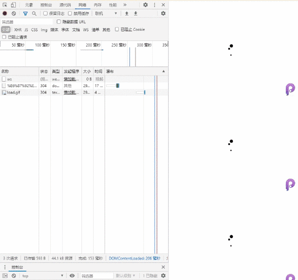Open the three-dot customize menu

click(x=155, y=5)
